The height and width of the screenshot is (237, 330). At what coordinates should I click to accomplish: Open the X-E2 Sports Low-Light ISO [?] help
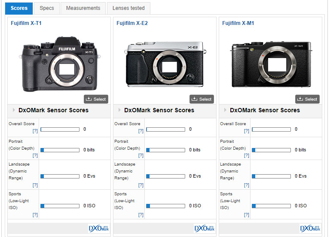(141, 215)
